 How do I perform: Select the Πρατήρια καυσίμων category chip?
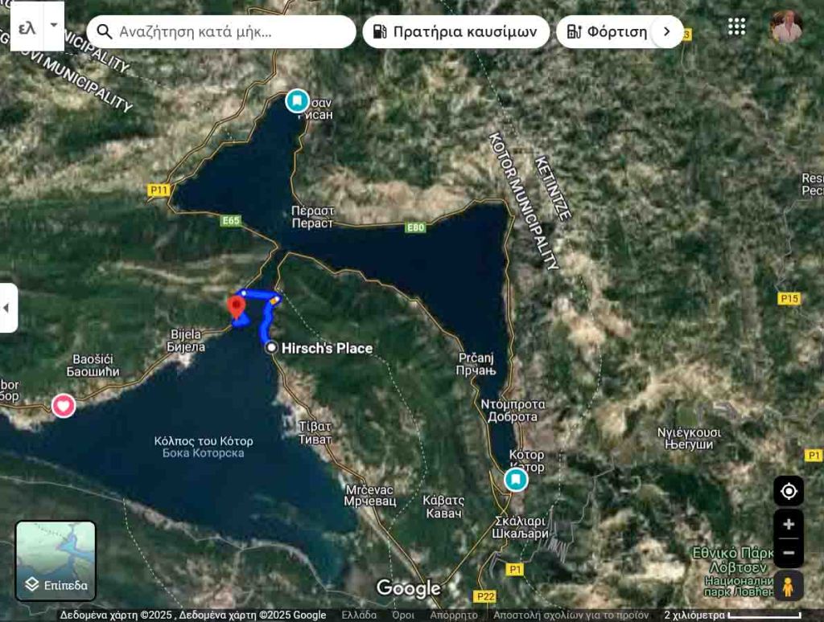click(x=455, y=32)
